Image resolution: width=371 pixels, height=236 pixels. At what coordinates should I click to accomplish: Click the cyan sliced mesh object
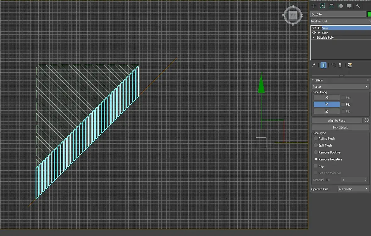pos(87,132)
